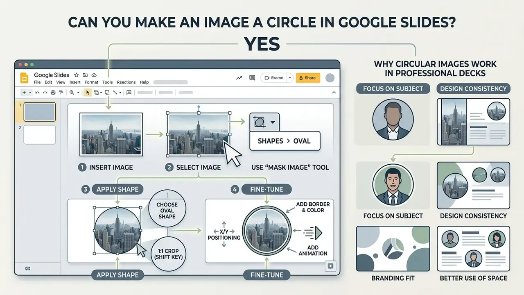Open the Insert menu
The height and width of the screenshot is (295, 524).
point(75,82)
